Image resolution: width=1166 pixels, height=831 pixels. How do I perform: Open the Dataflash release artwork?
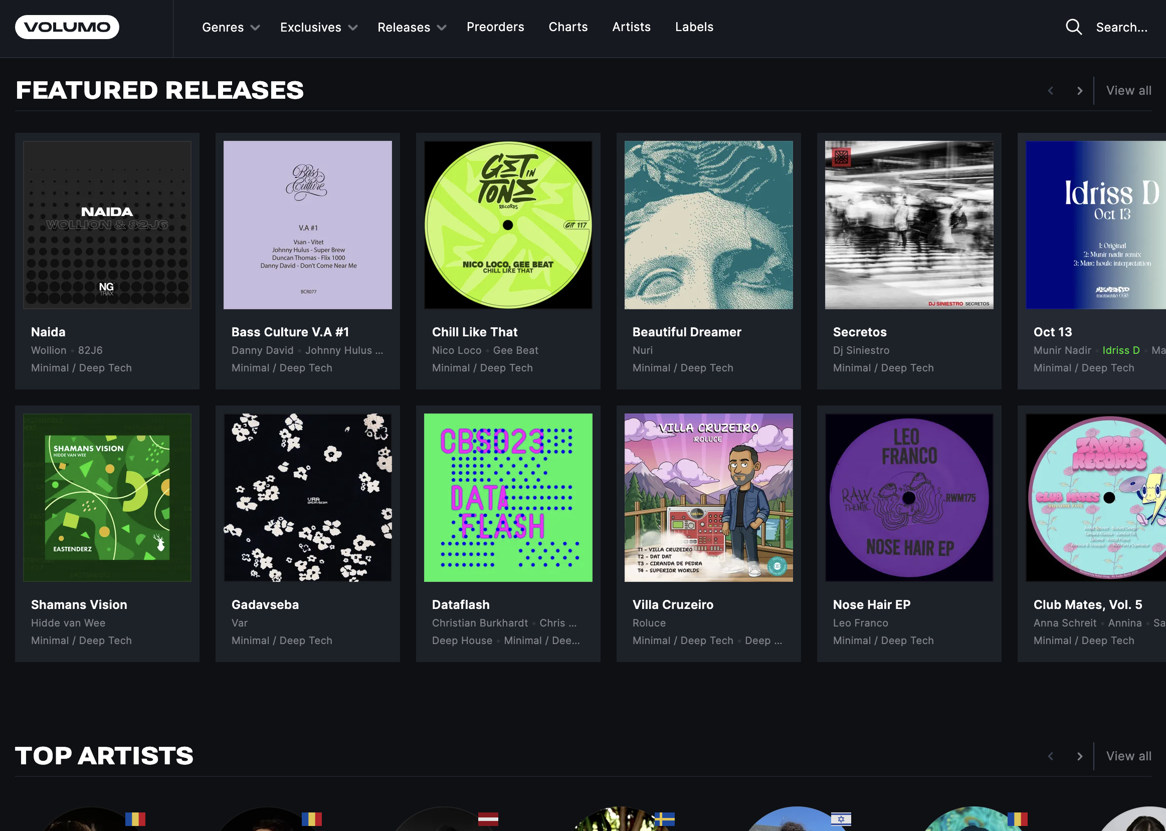point(507,497)
